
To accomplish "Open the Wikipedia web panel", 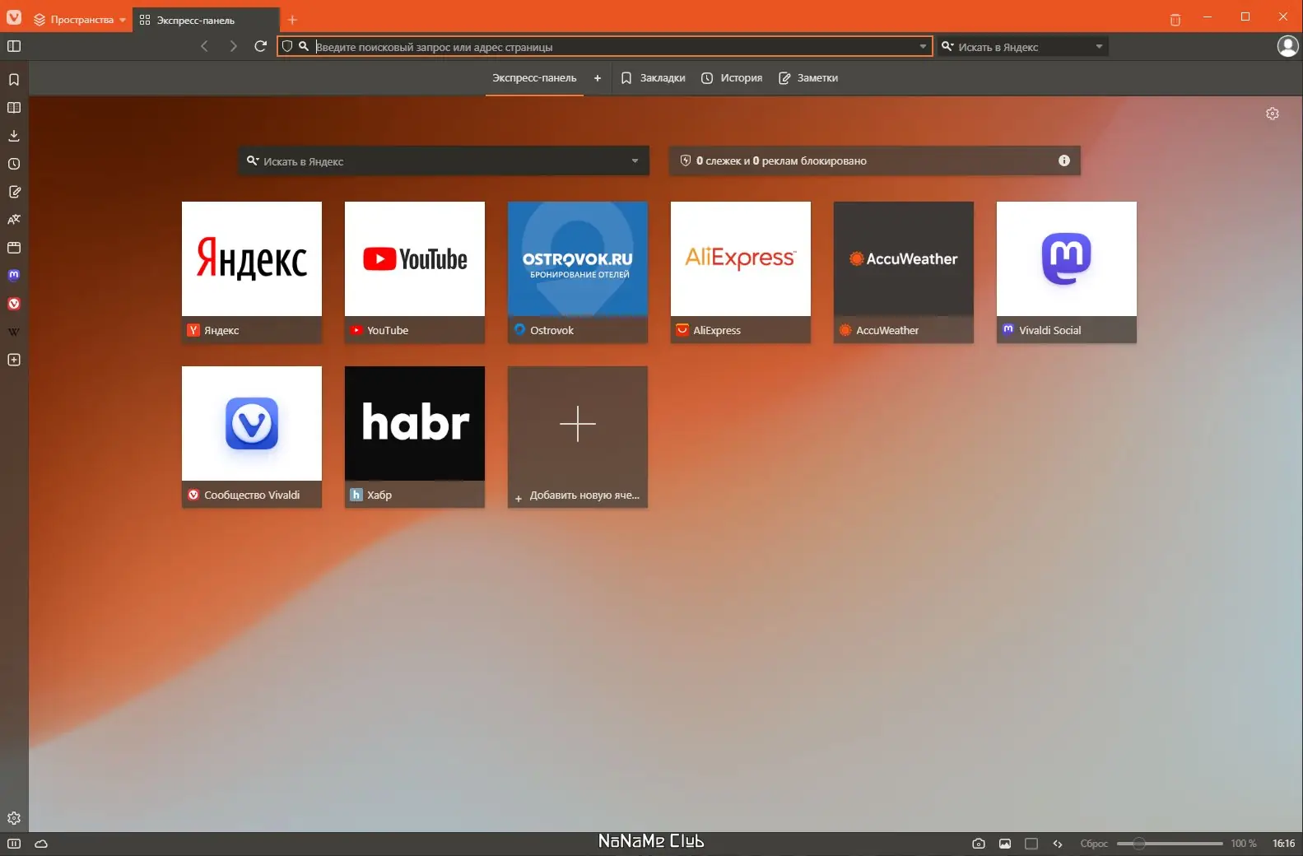I will click(14, 332).
